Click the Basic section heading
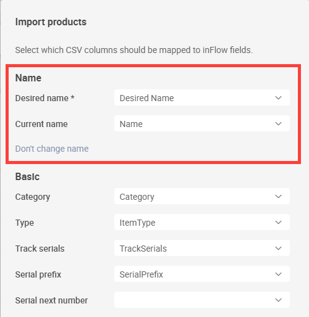 27,176
